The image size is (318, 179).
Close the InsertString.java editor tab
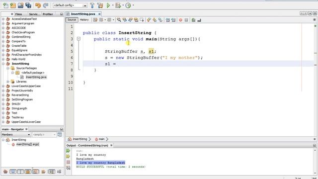tap(99, 14)
